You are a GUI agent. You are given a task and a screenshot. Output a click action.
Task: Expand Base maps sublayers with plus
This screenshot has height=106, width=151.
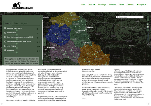coord(39,51)
